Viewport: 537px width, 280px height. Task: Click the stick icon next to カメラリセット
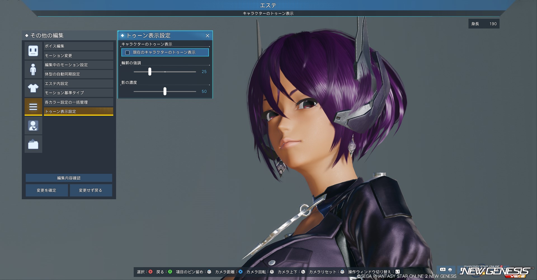coord(342,272)
